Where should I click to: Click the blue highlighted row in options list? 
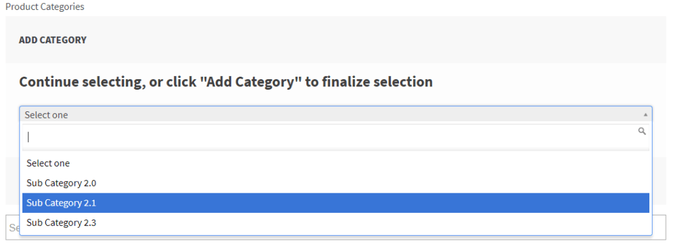click(336, 202)
